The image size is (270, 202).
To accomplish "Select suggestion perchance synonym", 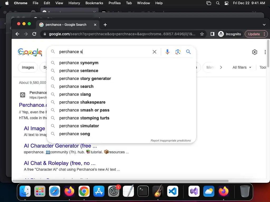I will point(121,63).
